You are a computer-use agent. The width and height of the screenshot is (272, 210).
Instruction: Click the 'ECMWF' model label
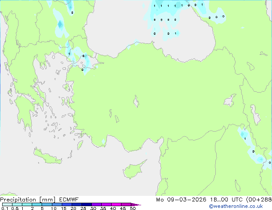tap(69, 200)
